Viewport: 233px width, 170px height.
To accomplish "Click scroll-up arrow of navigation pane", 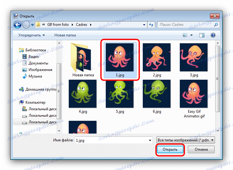I will (x=59, y=43).
